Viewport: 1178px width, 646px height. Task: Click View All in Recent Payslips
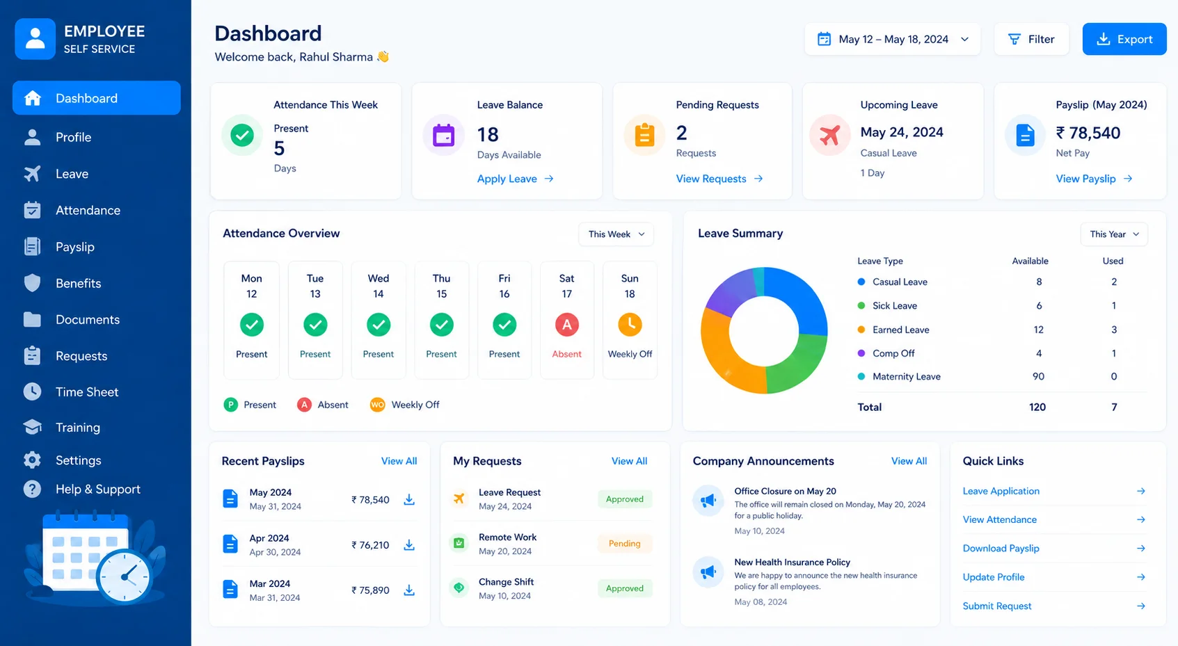pos(399,461)
